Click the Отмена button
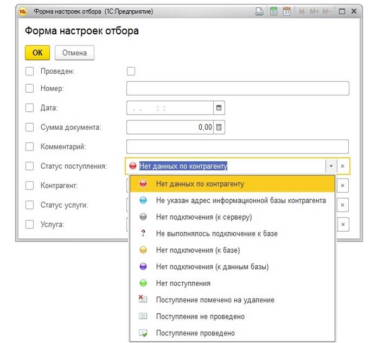This screenshot has width=377, height=343. click(x=74, y=53)
